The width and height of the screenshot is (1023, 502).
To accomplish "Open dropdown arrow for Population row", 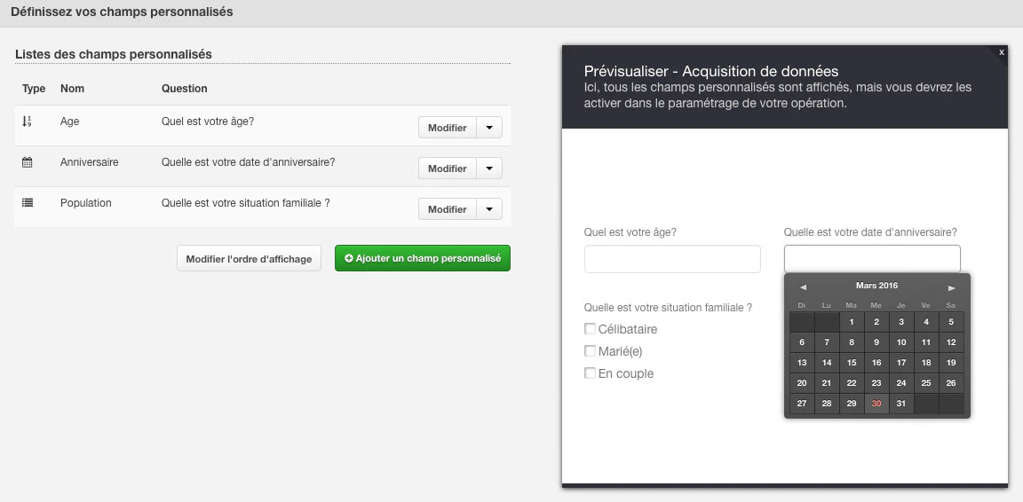I will point(489,209).
